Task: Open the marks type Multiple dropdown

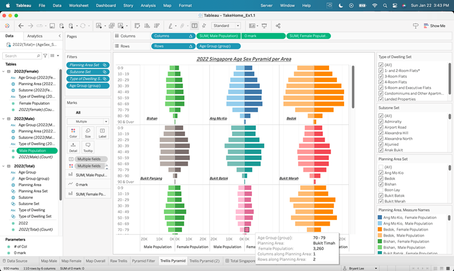Action: click(x=88, y=121)
